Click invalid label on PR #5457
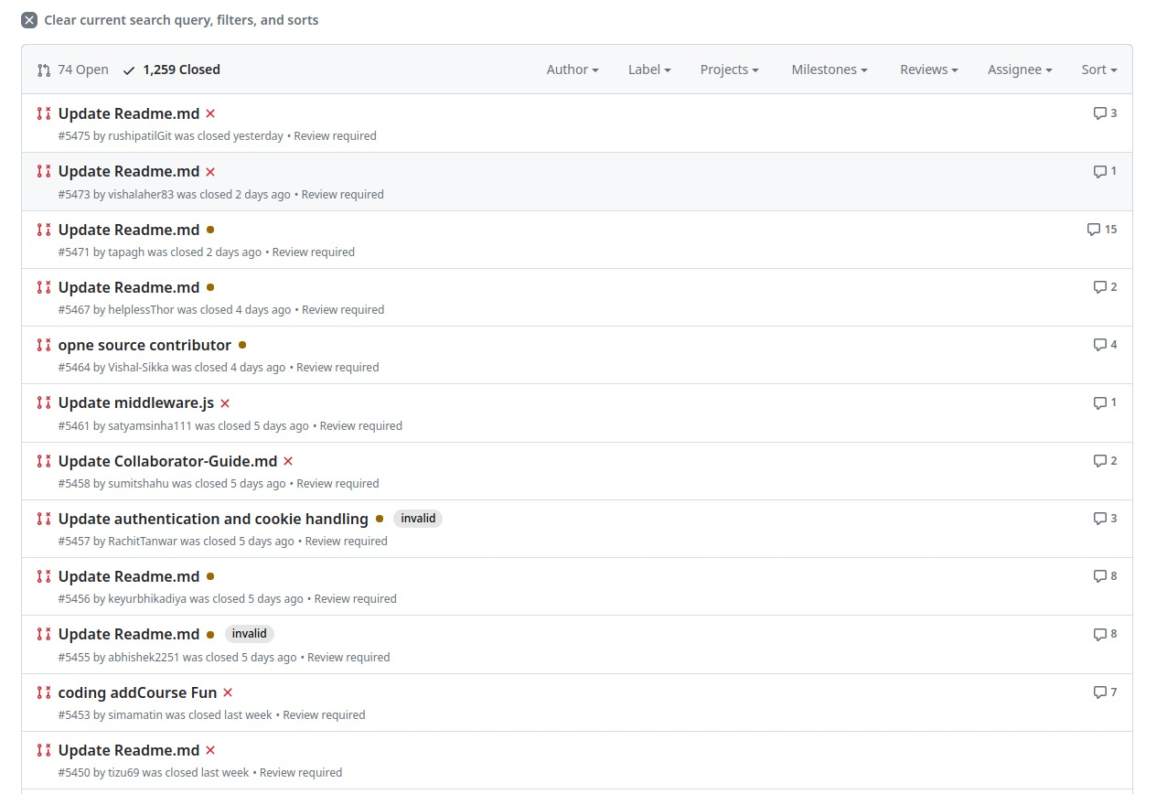 418,519
